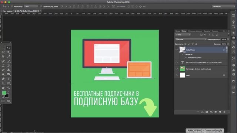Screen dimensions: 237x133
Task: Select the Shape tool
Action: click(x=9, y=83)
